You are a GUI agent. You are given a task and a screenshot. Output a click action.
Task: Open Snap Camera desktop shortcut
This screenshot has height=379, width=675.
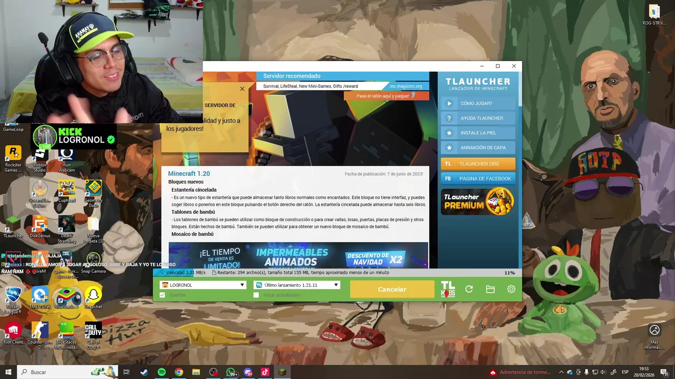click(x=93, y=263)
